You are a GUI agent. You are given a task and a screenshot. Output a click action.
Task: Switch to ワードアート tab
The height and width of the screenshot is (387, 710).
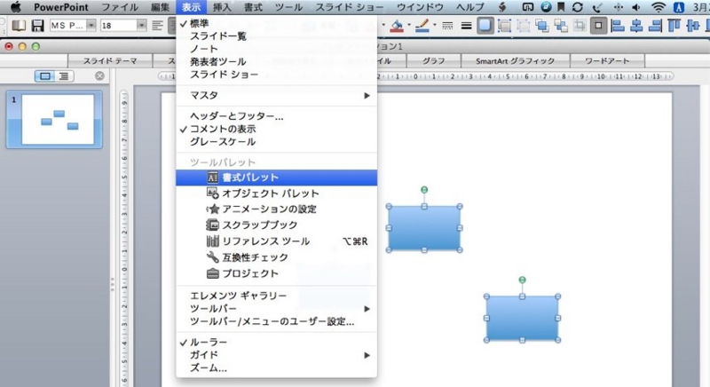click(607, 60)
